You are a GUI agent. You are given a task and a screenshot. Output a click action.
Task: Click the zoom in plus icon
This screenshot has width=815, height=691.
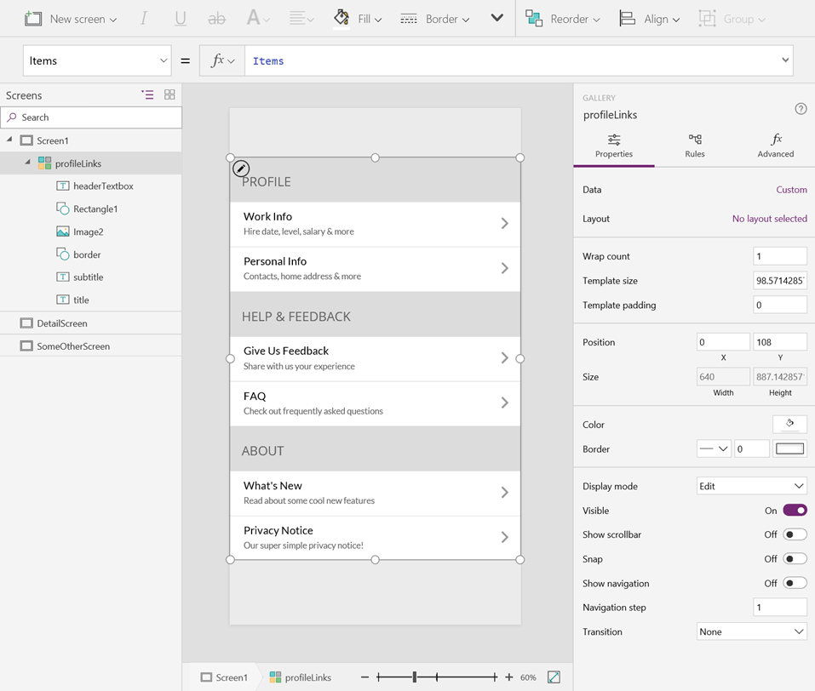tap(509, 677)
